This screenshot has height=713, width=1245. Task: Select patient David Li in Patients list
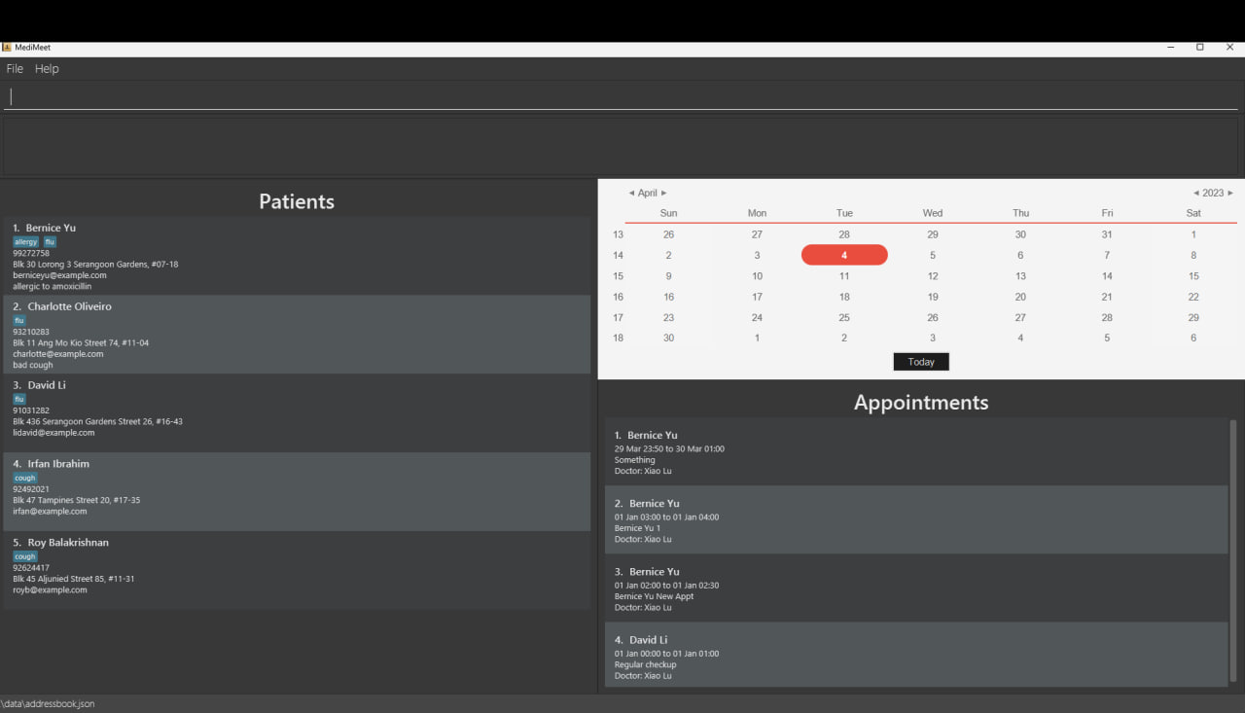[297, 413]
